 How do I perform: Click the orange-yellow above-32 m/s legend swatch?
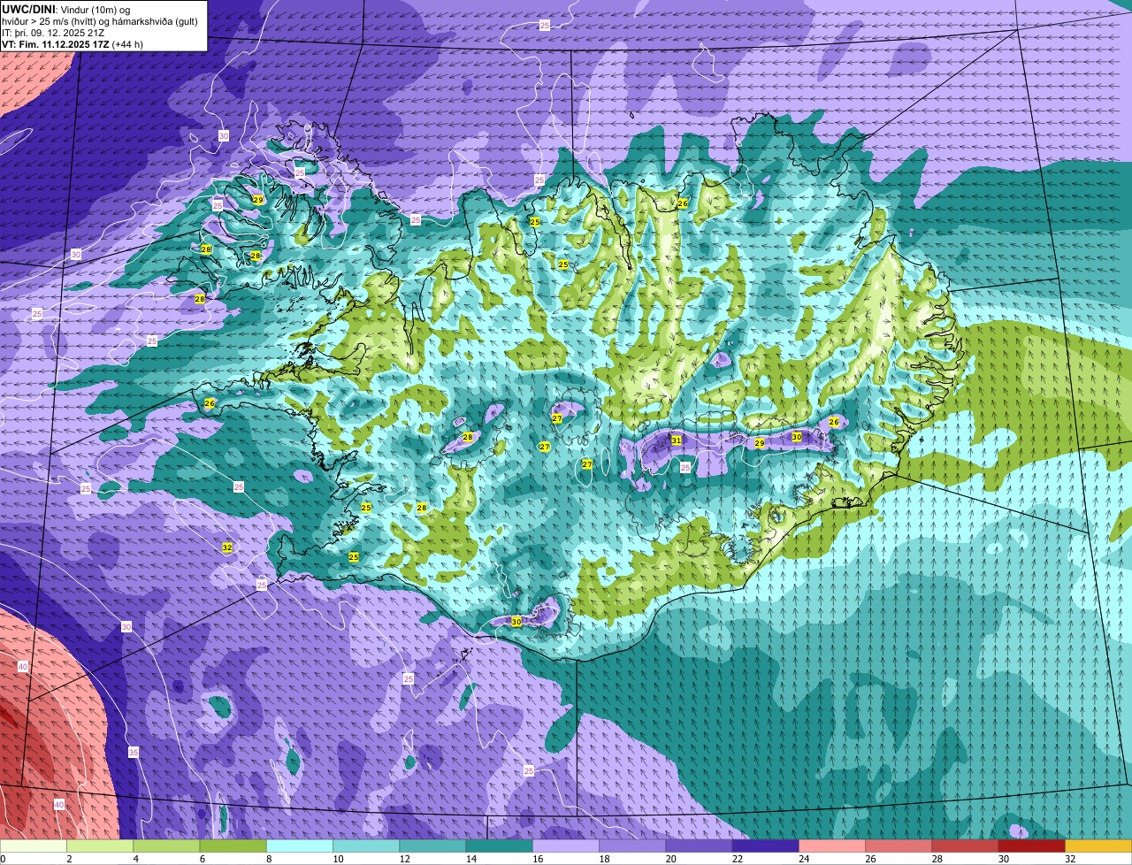pos(1098,846)
